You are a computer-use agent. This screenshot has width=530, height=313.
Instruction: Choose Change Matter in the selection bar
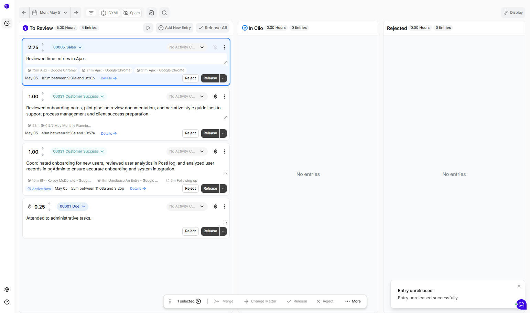tap(260, 301)
